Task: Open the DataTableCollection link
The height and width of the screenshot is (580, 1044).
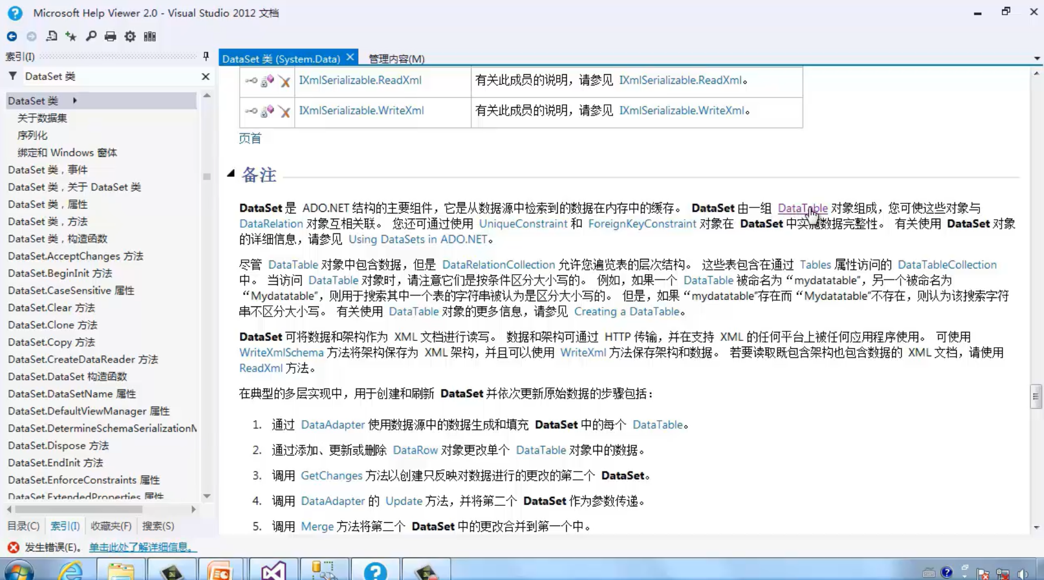Action: 947,265
